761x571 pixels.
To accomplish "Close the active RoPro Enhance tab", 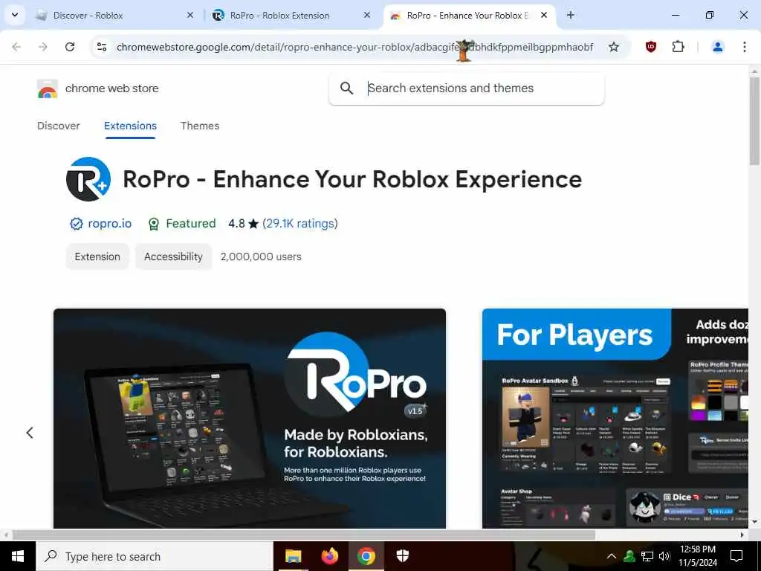I will [544, 15].
